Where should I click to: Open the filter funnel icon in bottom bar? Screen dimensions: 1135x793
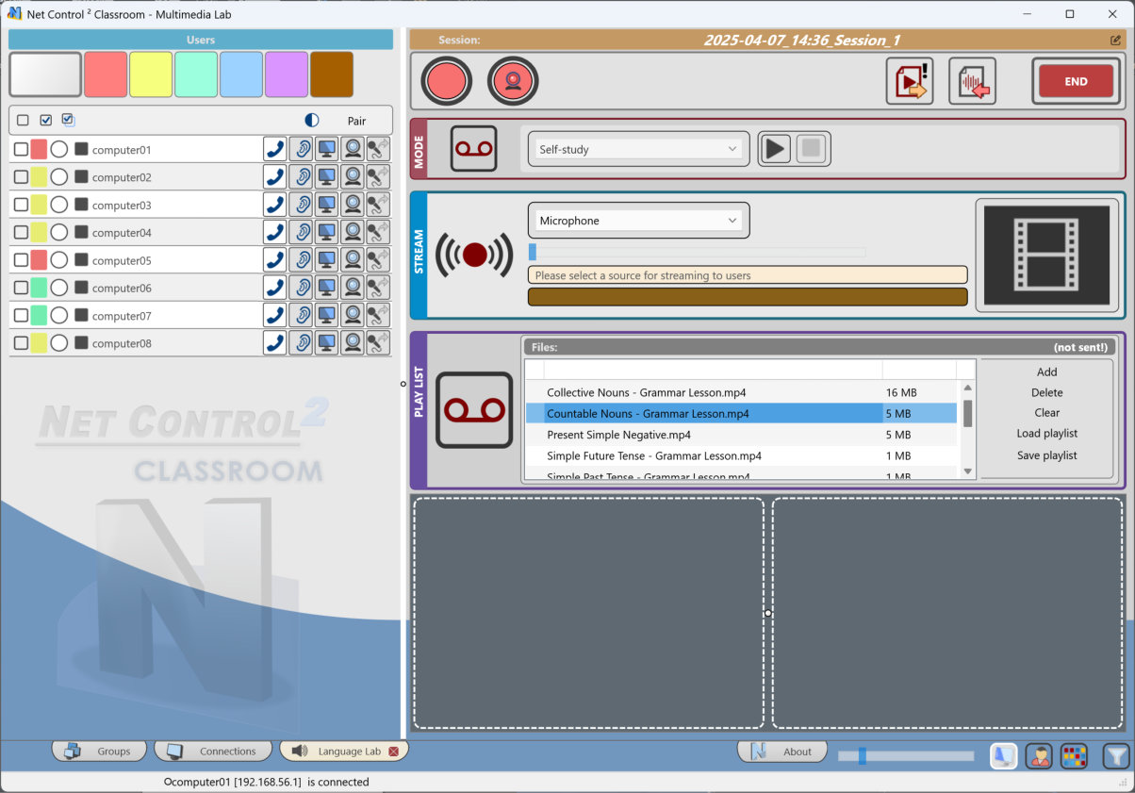click(x=1116, y=755)
